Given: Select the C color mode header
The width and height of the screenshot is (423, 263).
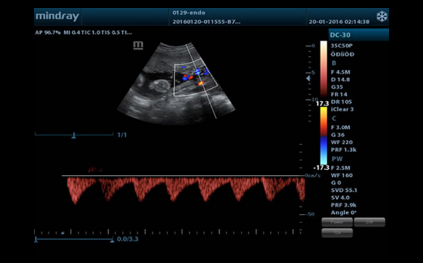Looking at the screenshot, I should coord(333,118).
